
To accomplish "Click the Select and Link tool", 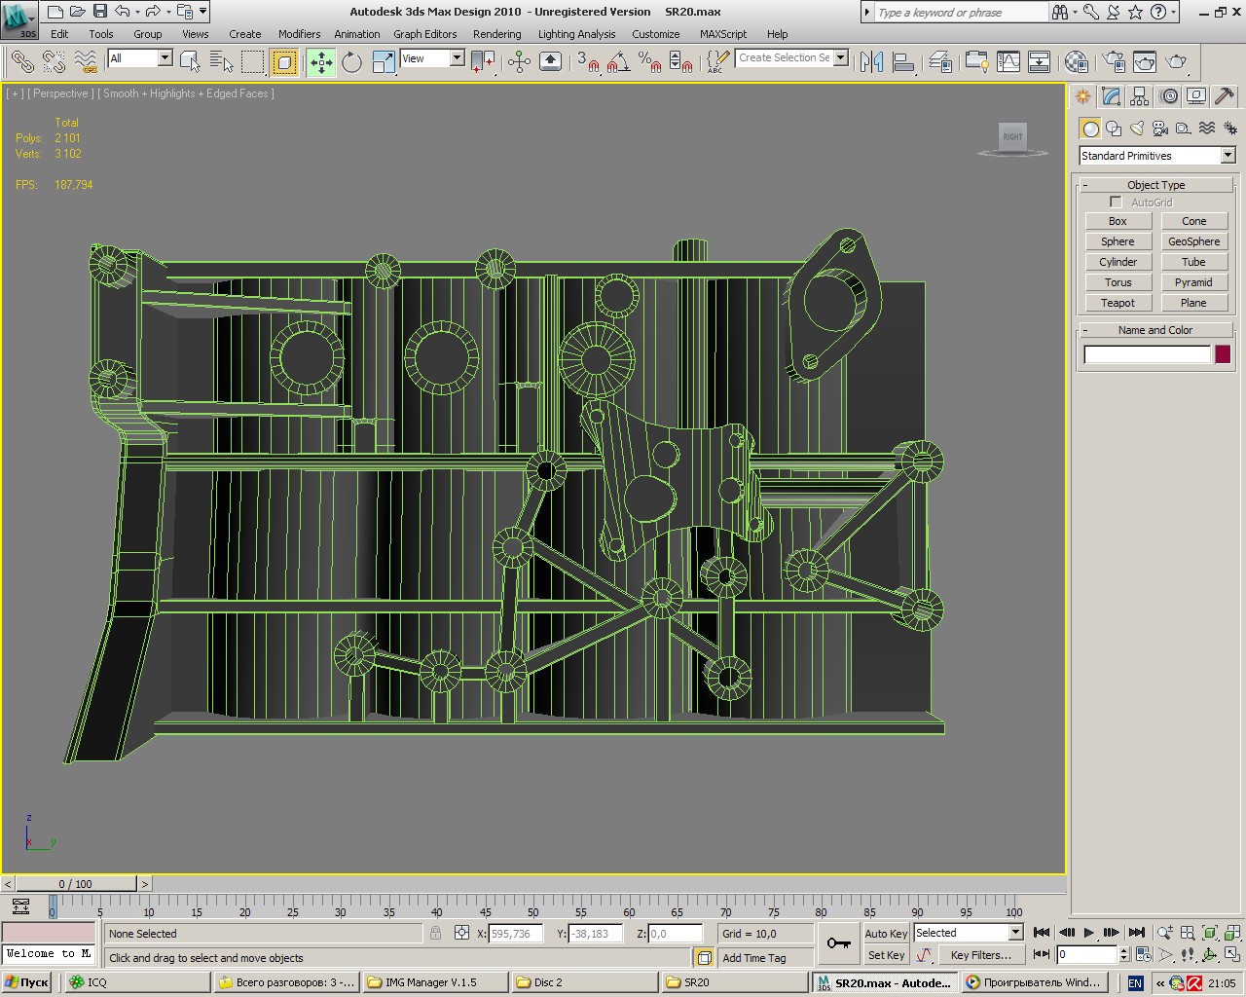I will coord(21,62).
